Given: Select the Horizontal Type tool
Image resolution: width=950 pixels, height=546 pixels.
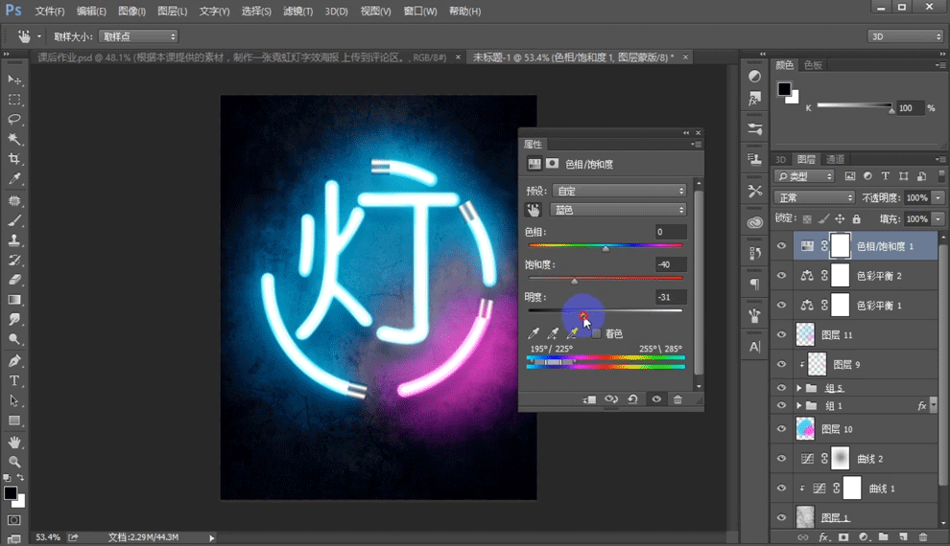Looking at the screenshot, I should [14, 380].
